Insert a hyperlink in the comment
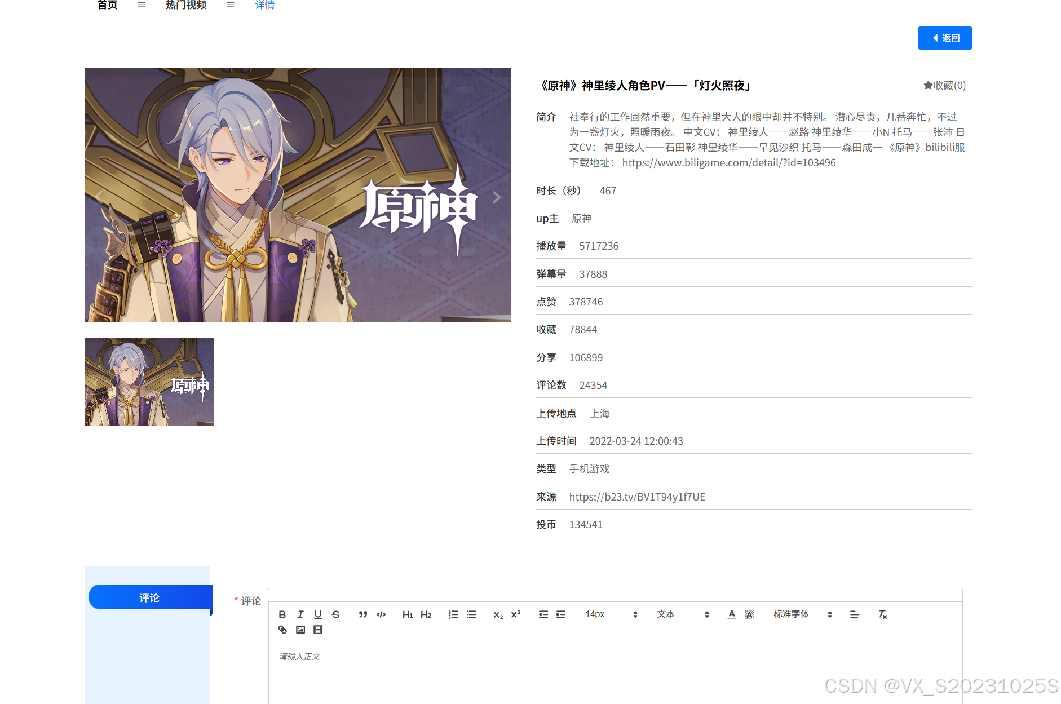Image resolution: width=1061 pixels, height=704 pixels. tap(282, 630)
